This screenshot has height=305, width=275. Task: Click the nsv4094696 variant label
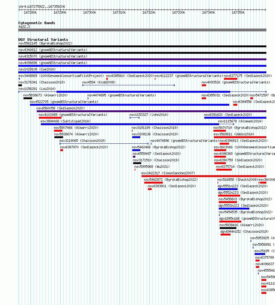pyautogui.click(x=53, y=63)
